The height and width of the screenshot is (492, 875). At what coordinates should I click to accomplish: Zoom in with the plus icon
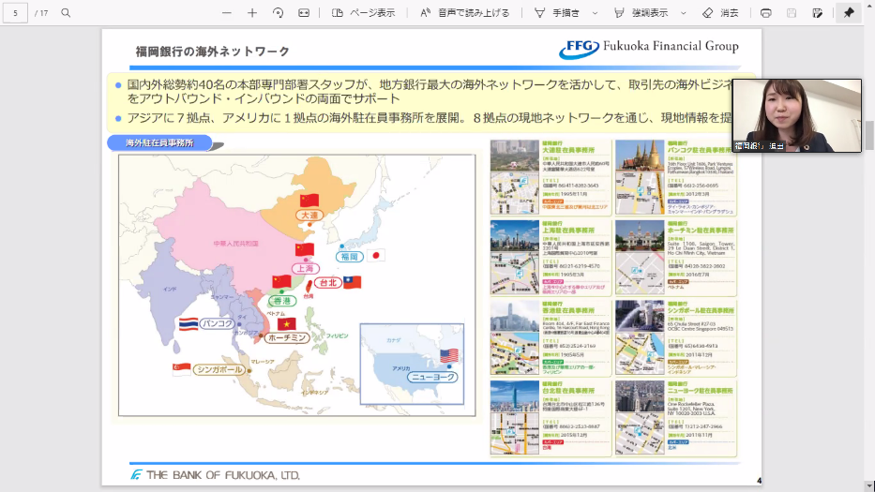click(x=252, y=12)
